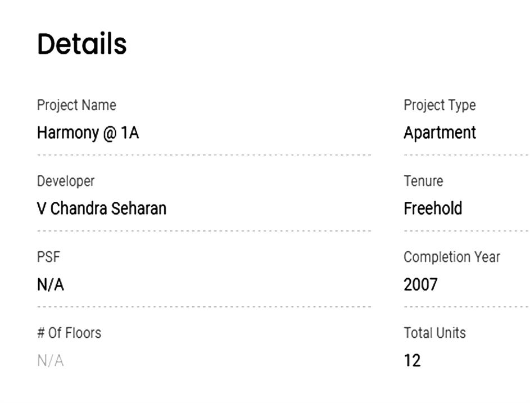Image resolution: width=530 pixels, height=403 pixels.
Task: Click dashed divider below V Chandra Seharan
Action: [x=203, y=230]
